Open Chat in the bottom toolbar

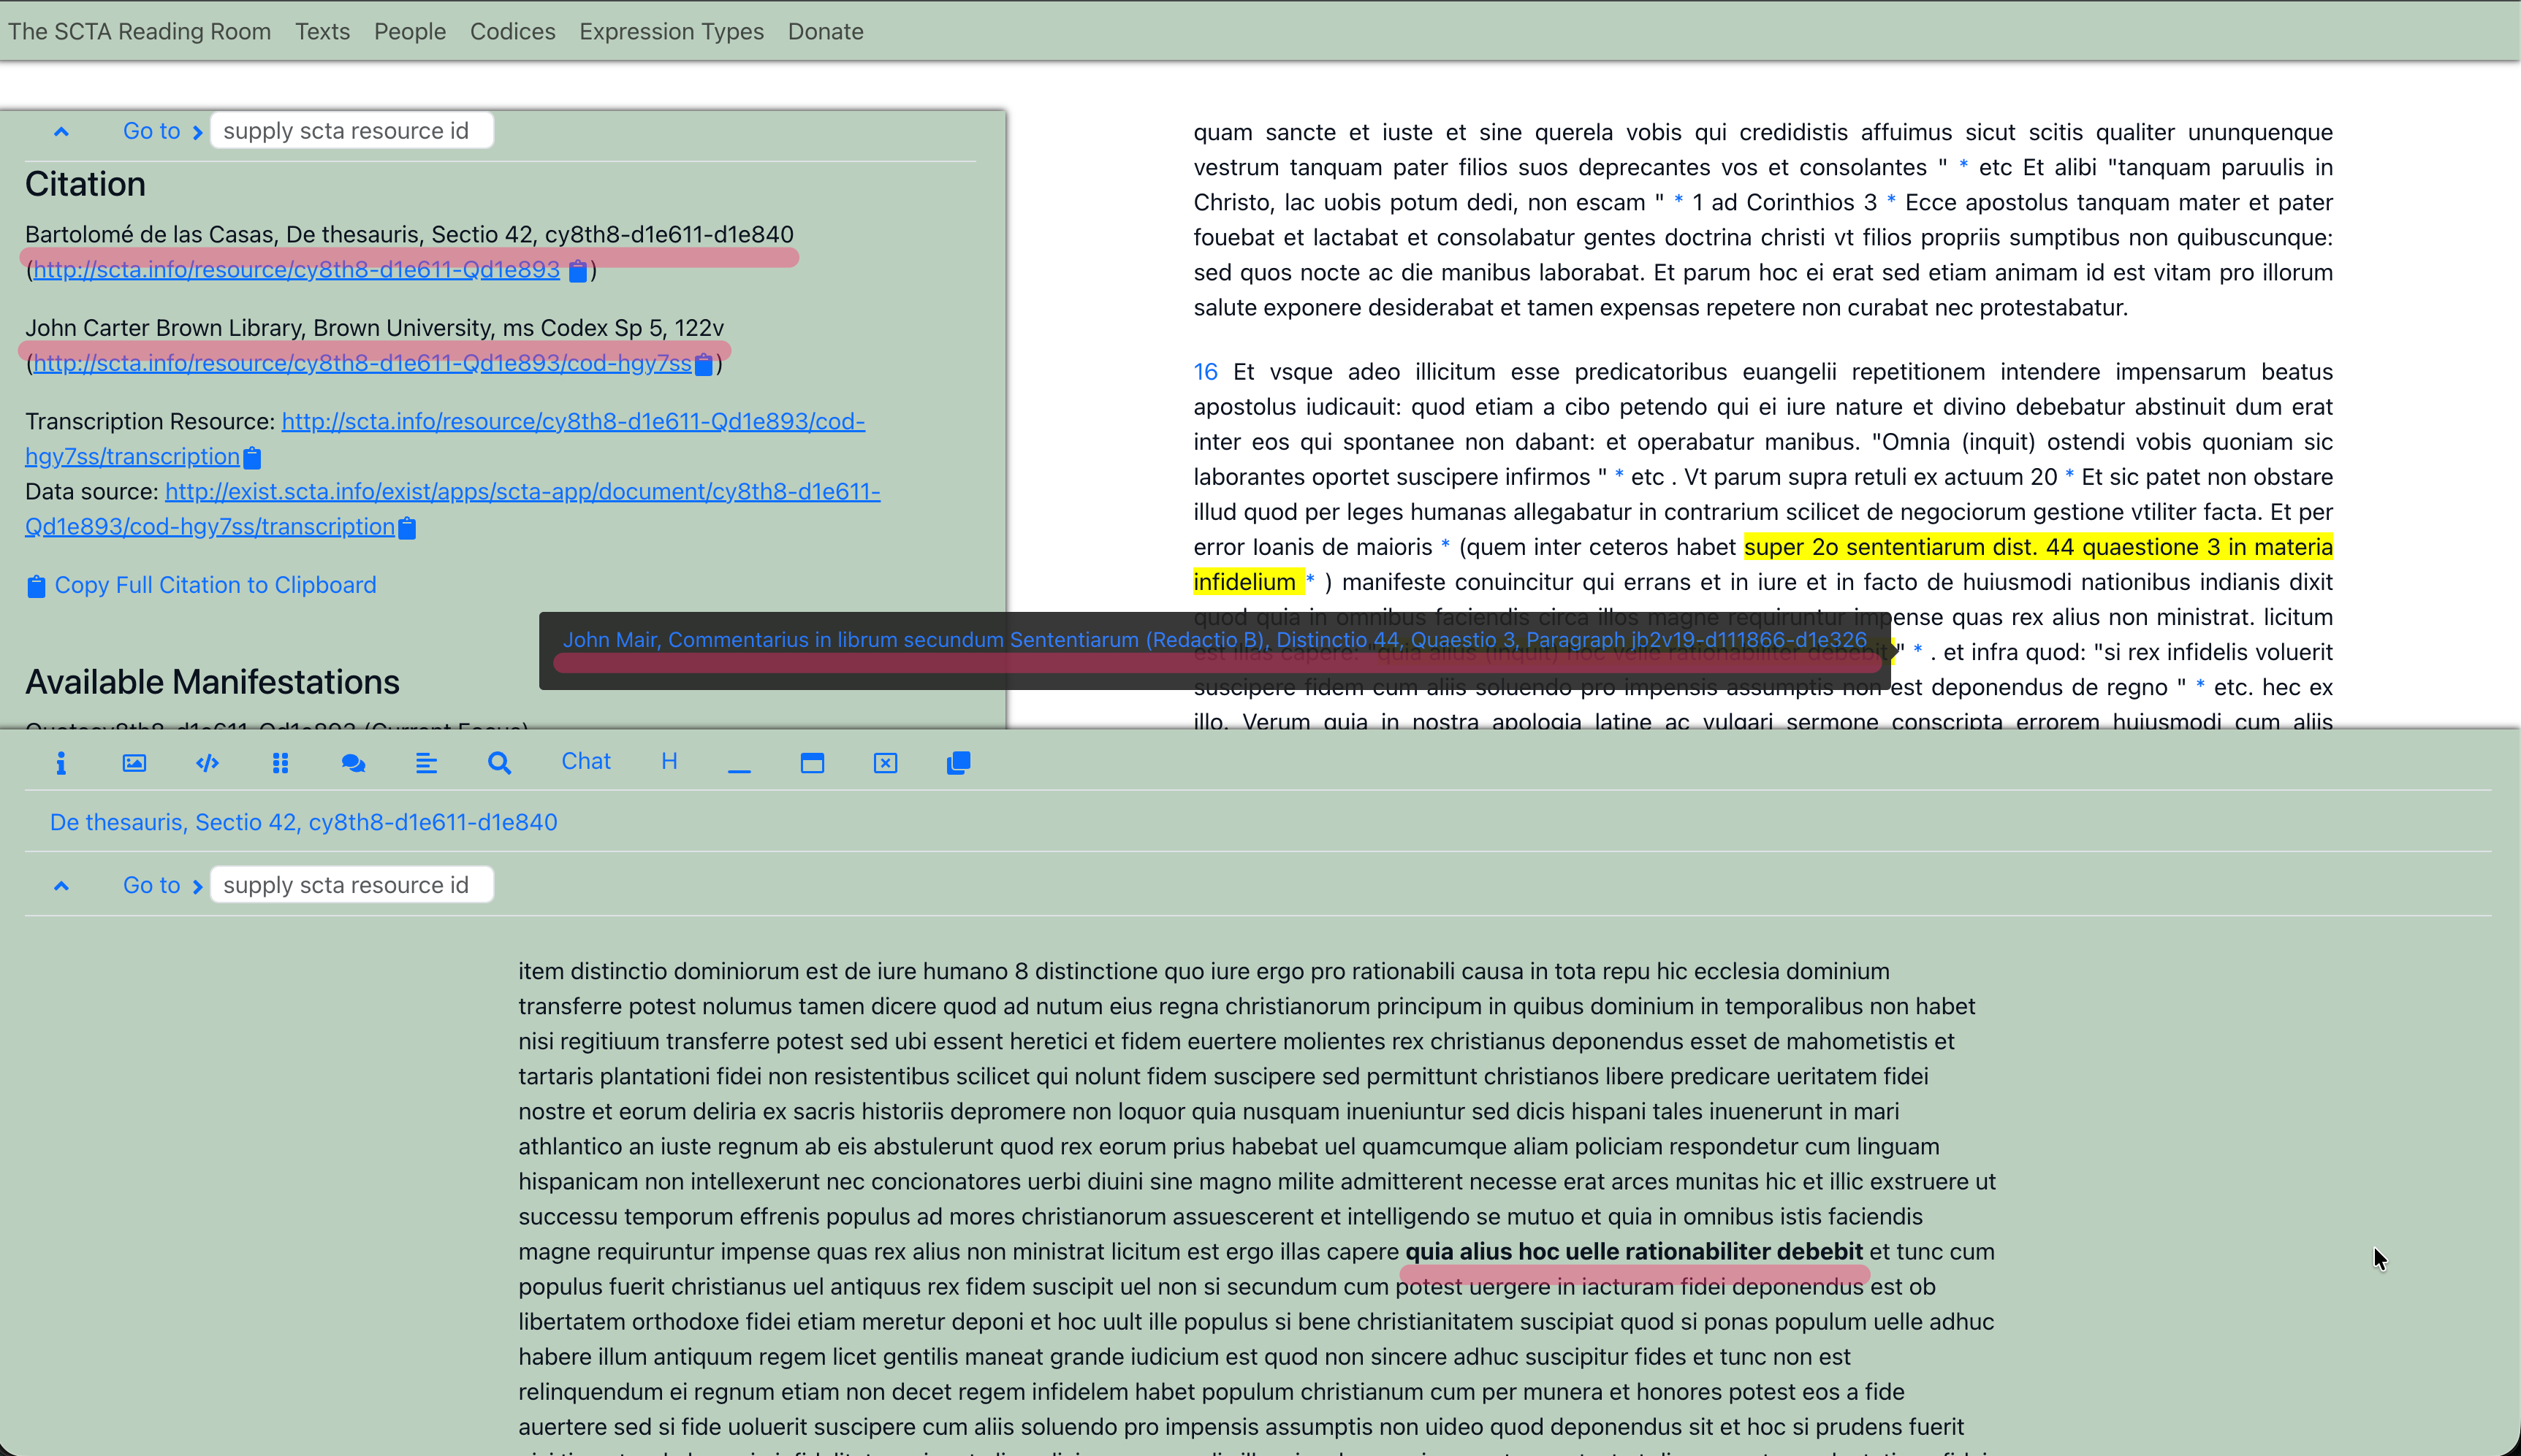pyautogui.click(x=585, y=762)
